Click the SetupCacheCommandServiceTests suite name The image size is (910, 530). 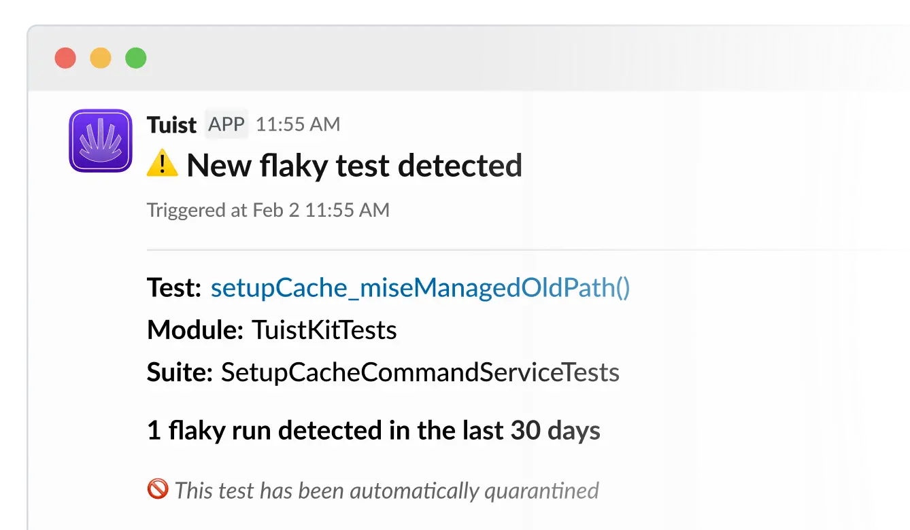[x=420, y=372]
